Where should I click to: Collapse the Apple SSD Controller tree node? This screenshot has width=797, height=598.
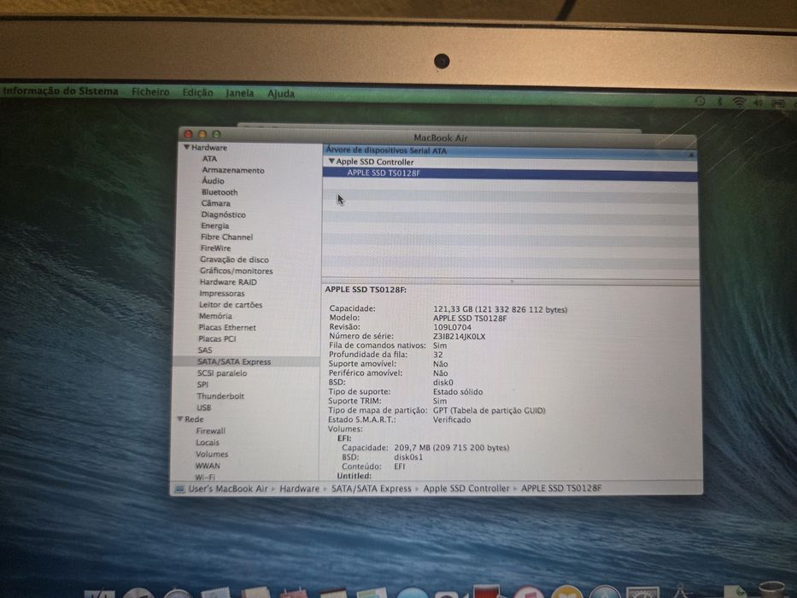331,161
